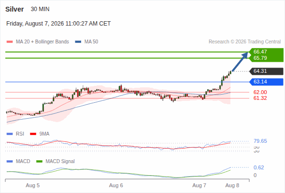This screenshot has height=193, width=285.
Task: Click the 0.62 MACD value label
Action: (258, 167)
